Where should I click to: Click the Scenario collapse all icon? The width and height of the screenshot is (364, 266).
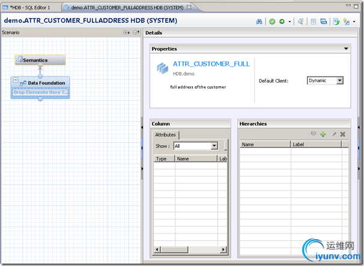(x=136, y=32)
